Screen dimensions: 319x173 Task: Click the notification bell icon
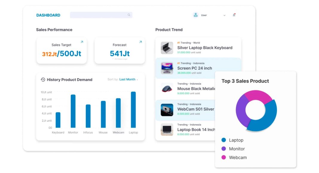234,15
